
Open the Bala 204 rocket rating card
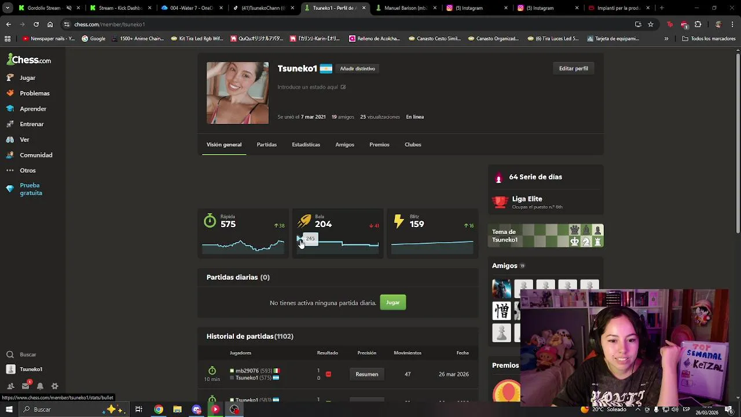(338, 233)
